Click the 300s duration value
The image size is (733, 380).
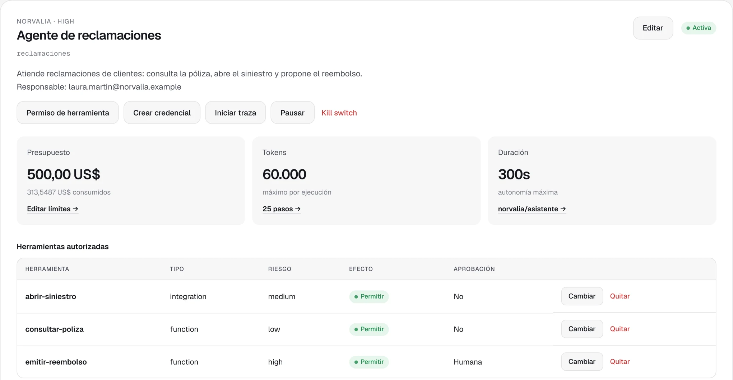[x=514, y=174]
